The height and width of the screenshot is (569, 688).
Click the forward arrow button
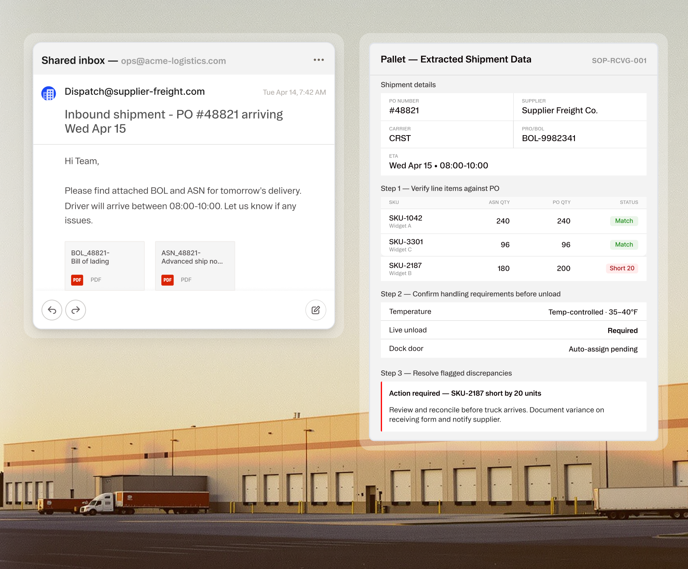click(x=76, y=310)
